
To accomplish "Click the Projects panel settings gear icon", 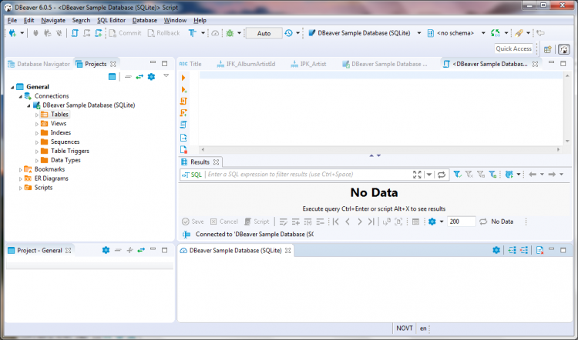I will pos(151,77).
